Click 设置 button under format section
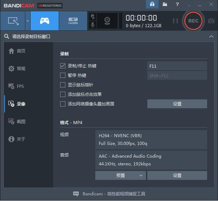 pyautogui.click(x=177, y=176)
